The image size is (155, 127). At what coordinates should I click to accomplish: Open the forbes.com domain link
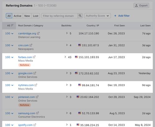25,57
